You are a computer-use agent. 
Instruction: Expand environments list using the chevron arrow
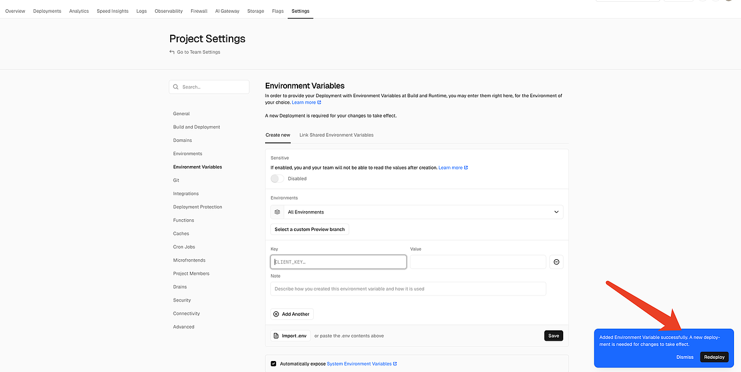[x=556, y=212]
